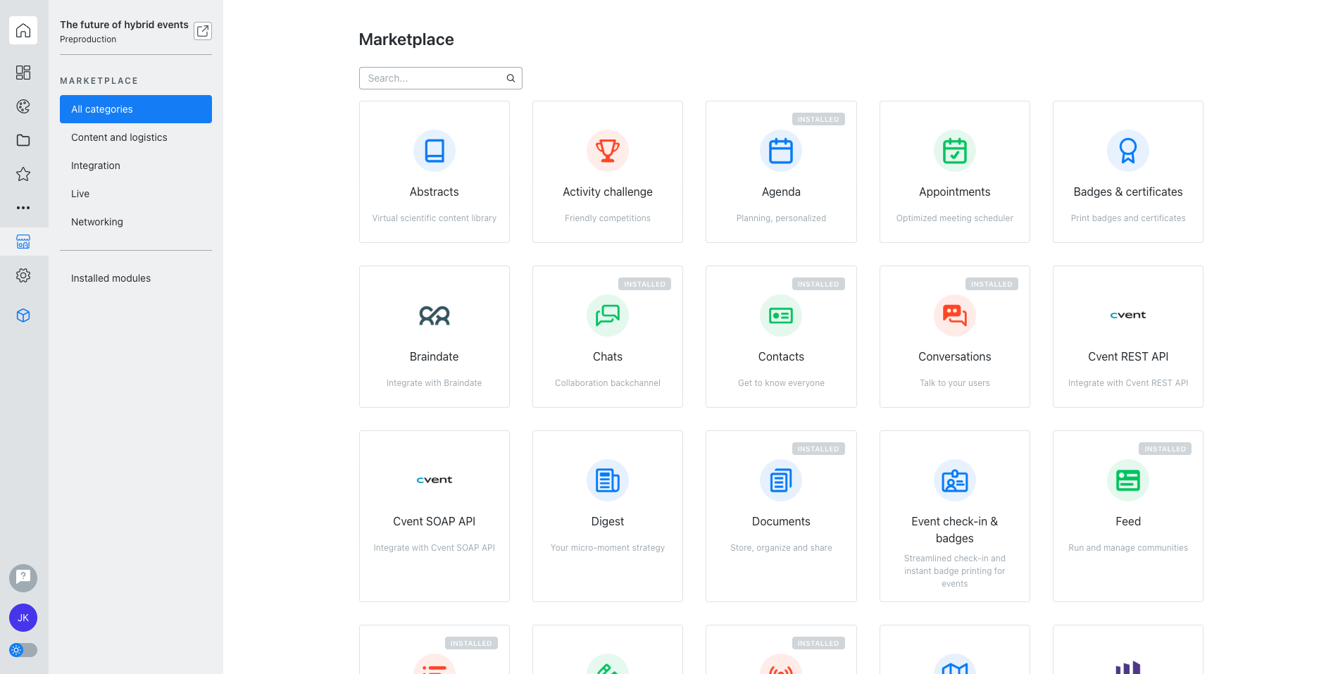Click the Documents pages icon
1338x674 pixels.
pos(781,480)
